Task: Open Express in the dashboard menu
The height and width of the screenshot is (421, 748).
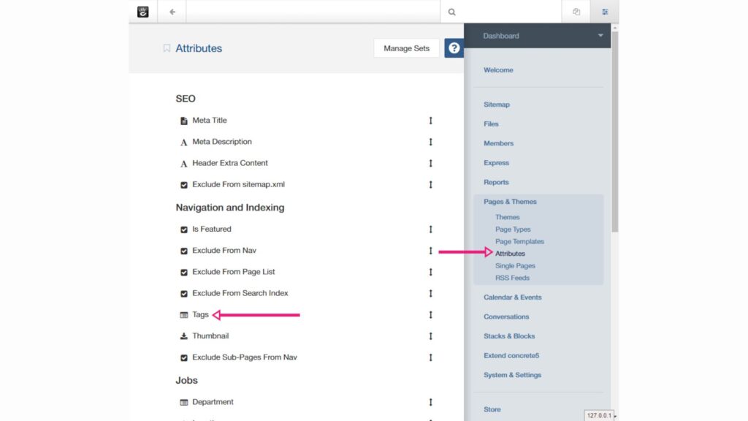Action: coord(496,163)
